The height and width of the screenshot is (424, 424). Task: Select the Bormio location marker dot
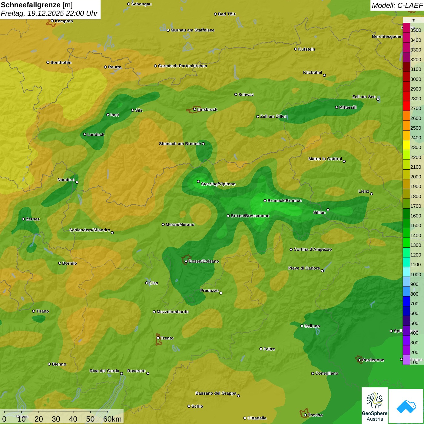[x=60, y=263]
